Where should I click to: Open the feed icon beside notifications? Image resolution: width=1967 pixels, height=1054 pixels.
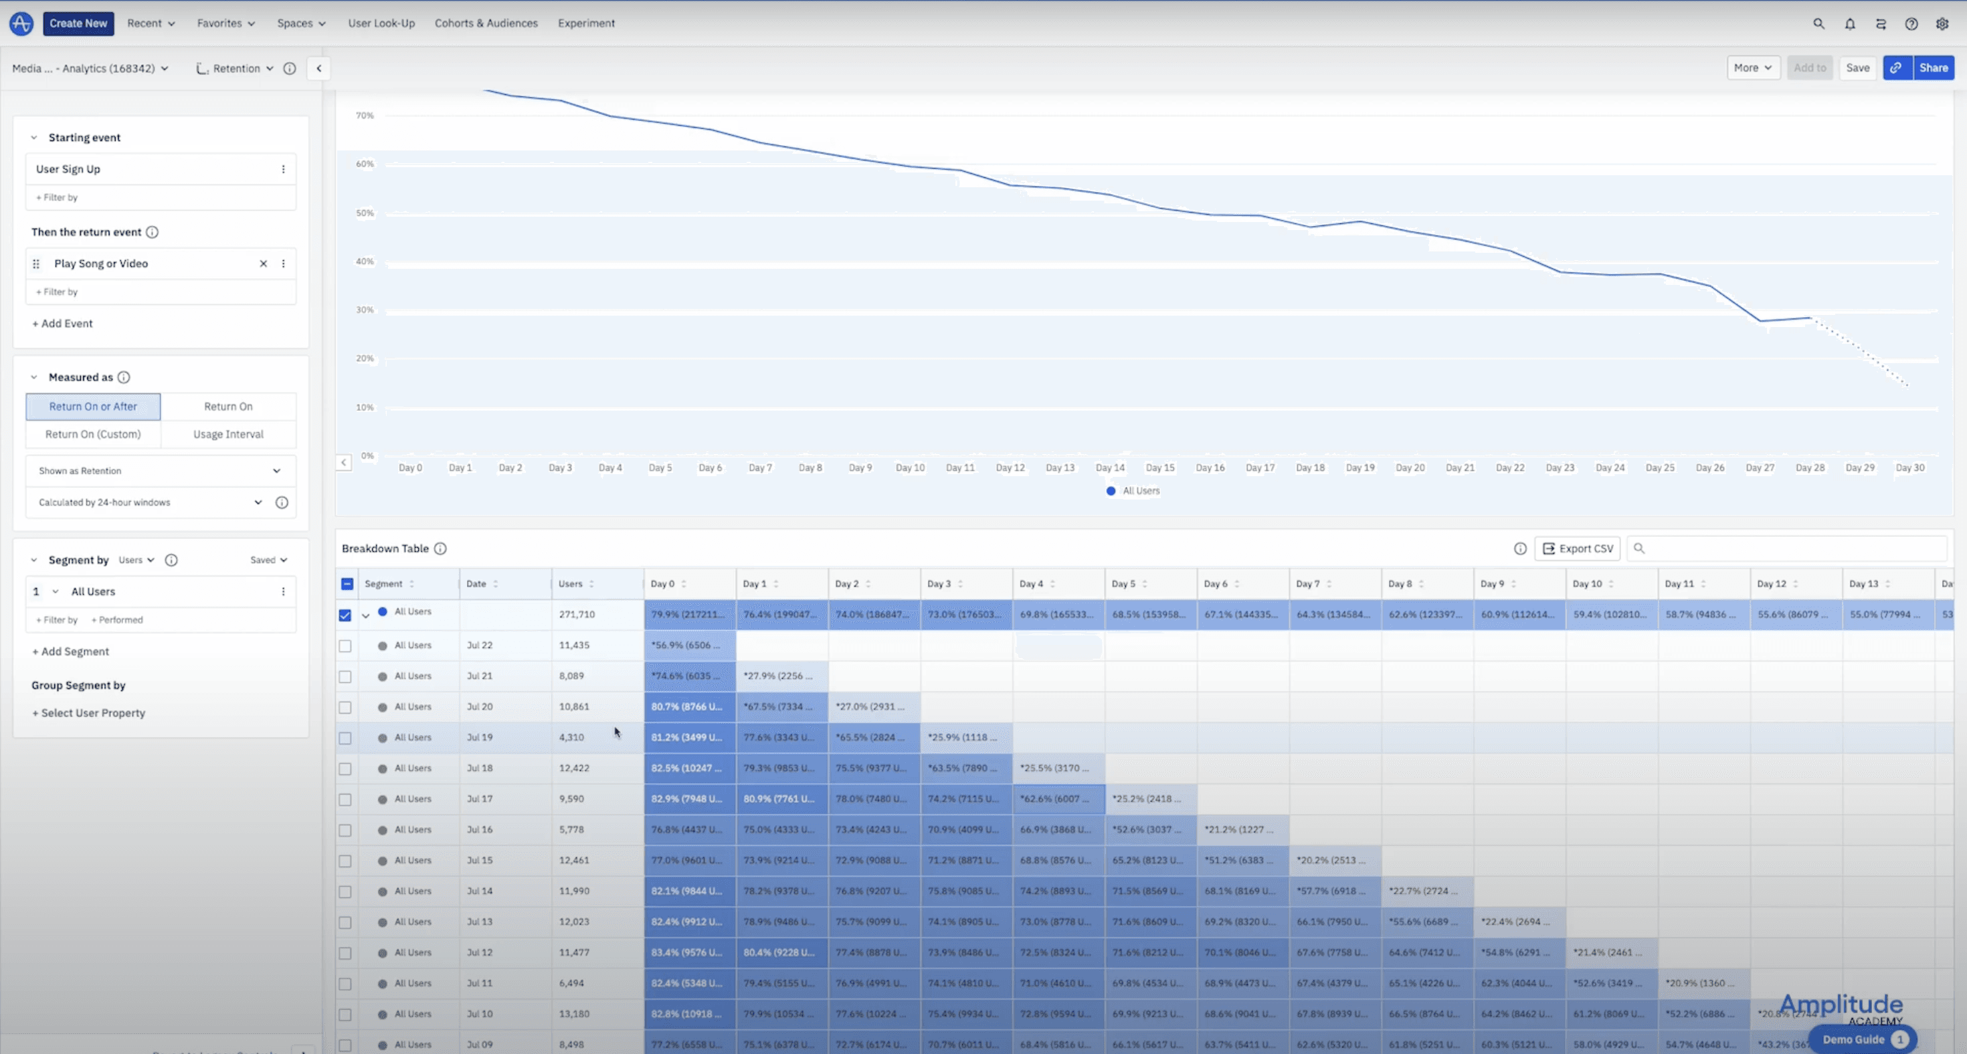1881,23
